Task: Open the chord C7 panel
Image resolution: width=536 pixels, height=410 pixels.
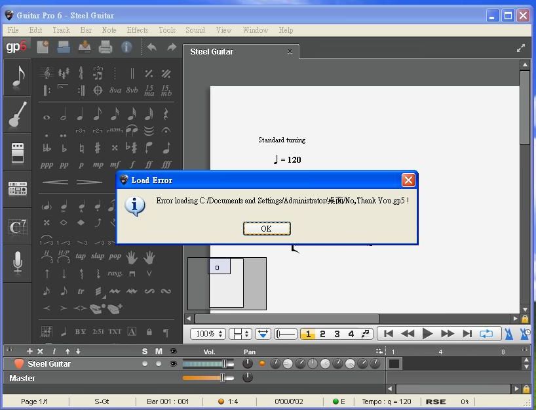Action: point(18,226)
